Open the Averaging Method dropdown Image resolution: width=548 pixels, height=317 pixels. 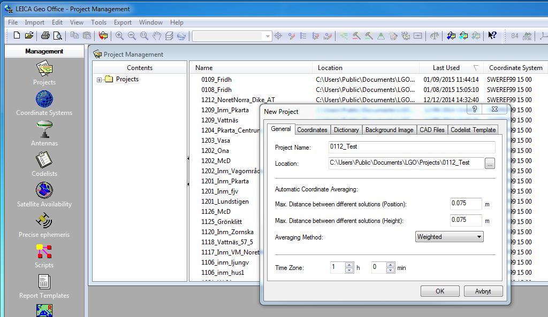click(450, 237)
